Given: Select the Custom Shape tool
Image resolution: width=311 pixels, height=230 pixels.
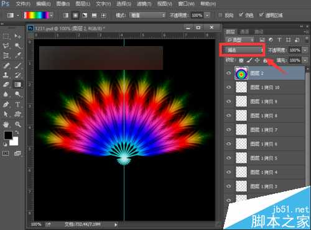Looking at the screenshot, I should tap(18, 114).
